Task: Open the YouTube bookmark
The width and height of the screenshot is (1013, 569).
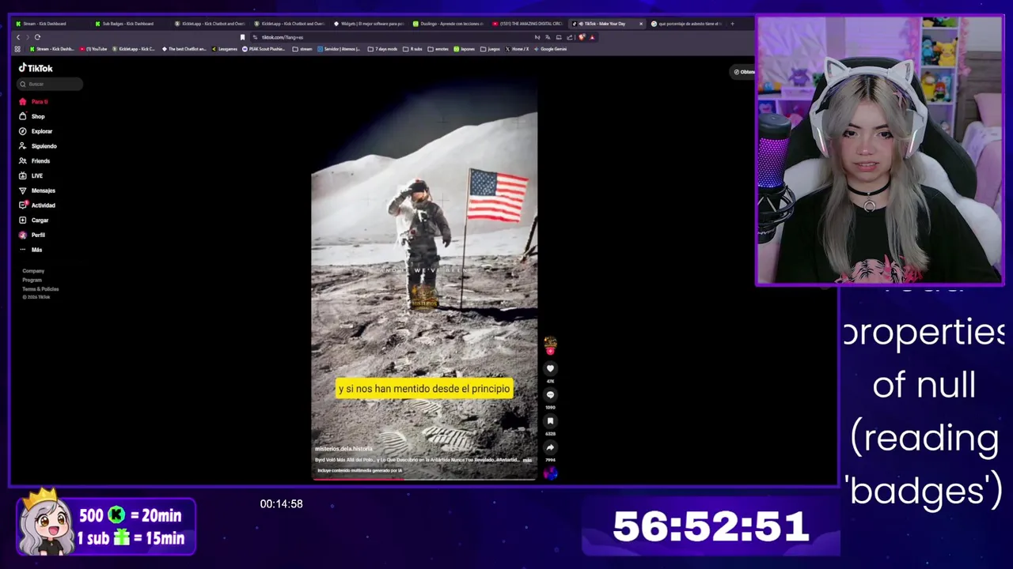Action: (x=93, y=49)
